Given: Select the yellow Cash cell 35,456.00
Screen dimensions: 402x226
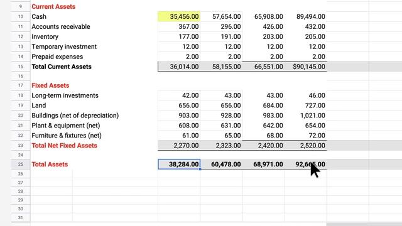Looking at the screenshot, I should [x=179, y=16].
